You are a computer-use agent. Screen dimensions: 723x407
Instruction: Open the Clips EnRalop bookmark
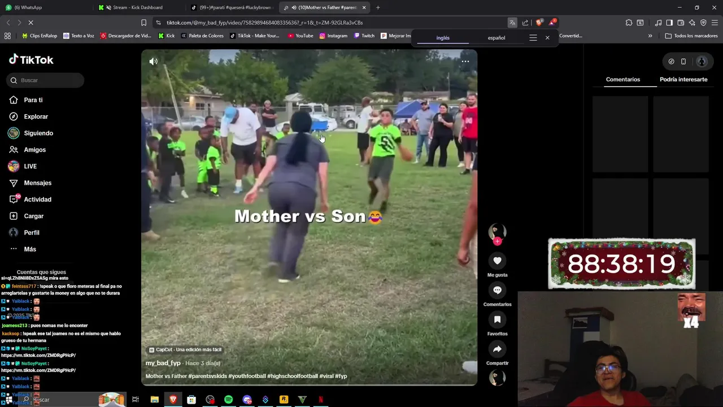pyautogui.click(x=39, y=36)
